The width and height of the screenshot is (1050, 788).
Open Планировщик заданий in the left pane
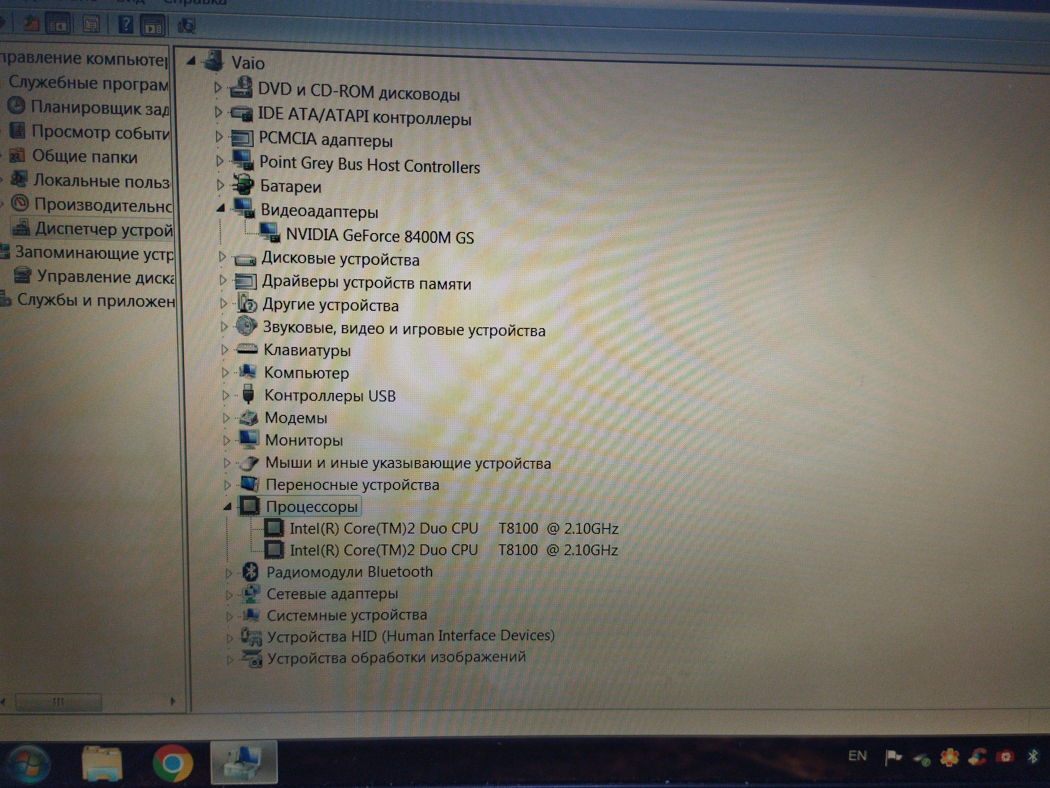100,107
